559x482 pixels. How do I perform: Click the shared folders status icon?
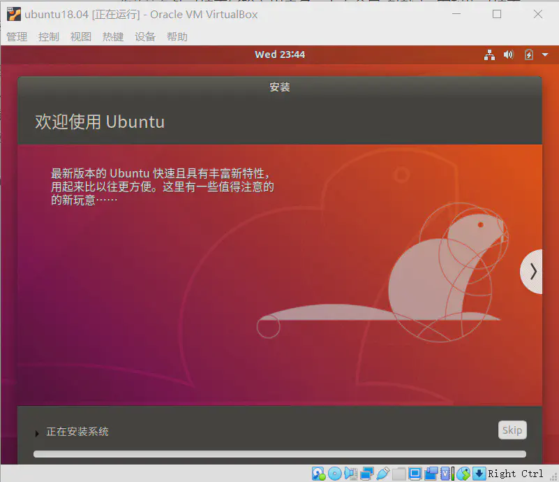point(398,474)
